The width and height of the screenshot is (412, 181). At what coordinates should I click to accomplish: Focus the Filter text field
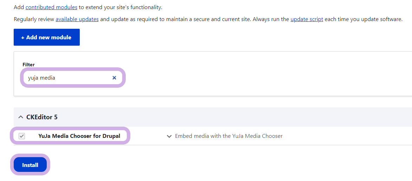(x=73, y=78)
